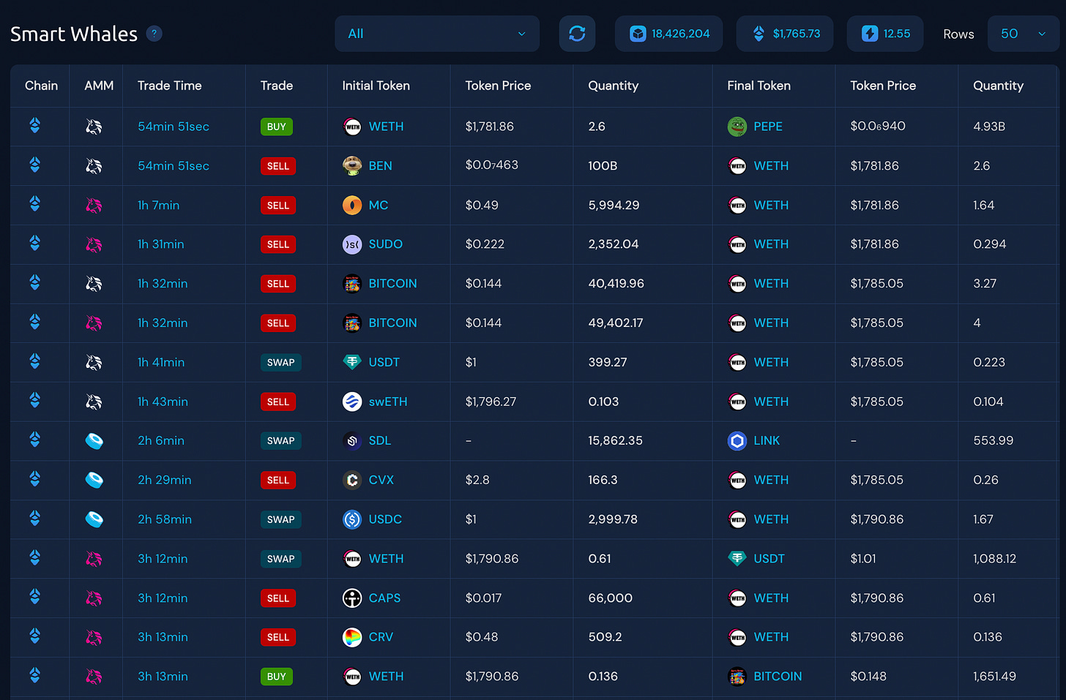Click the AMM icon in 2h 6min row
Viewport: 1066px width, 700px height.
[94, 441]
